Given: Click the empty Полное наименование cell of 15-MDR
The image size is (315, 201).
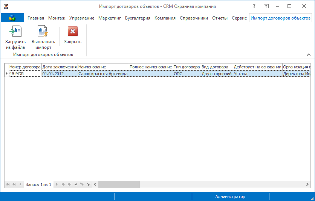Looking at the screenshot, I should tap(151, 74).
